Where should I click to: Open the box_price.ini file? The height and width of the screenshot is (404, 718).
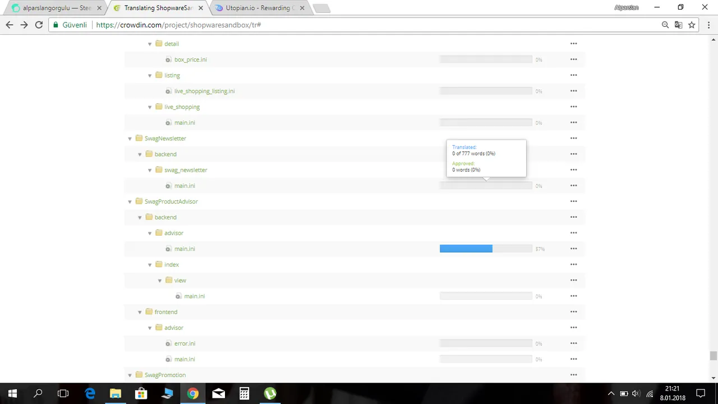point(191,59)
